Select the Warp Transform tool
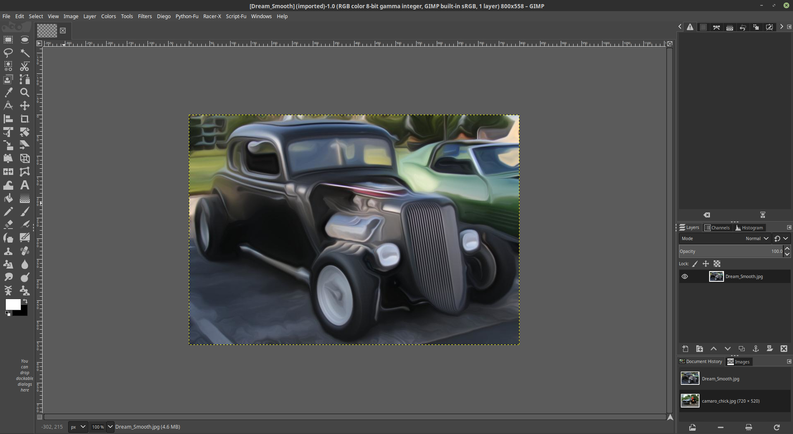Viewport: 793px width, 434px height. (x=8, y=185)
